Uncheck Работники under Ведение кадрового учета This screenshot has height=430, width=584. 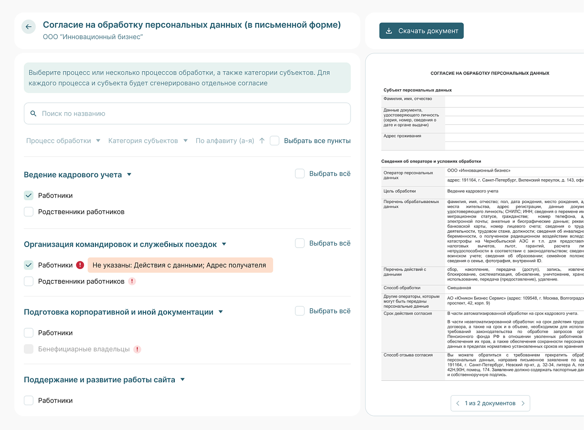[29, 195]
